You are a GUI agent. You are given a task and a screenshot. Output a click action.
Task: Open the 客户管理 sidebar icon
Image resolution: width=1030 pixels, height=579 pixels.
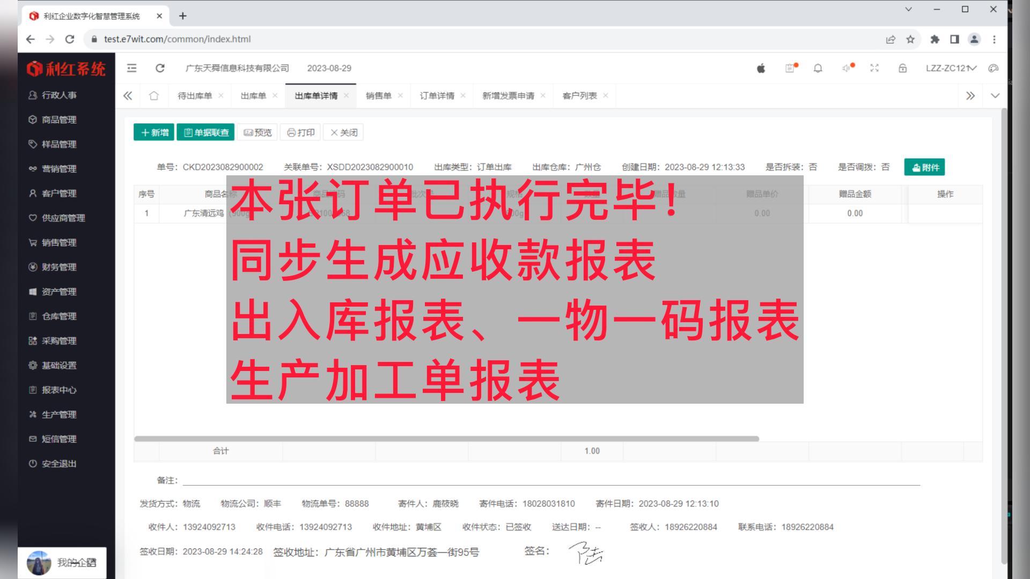tap(32, 193)
